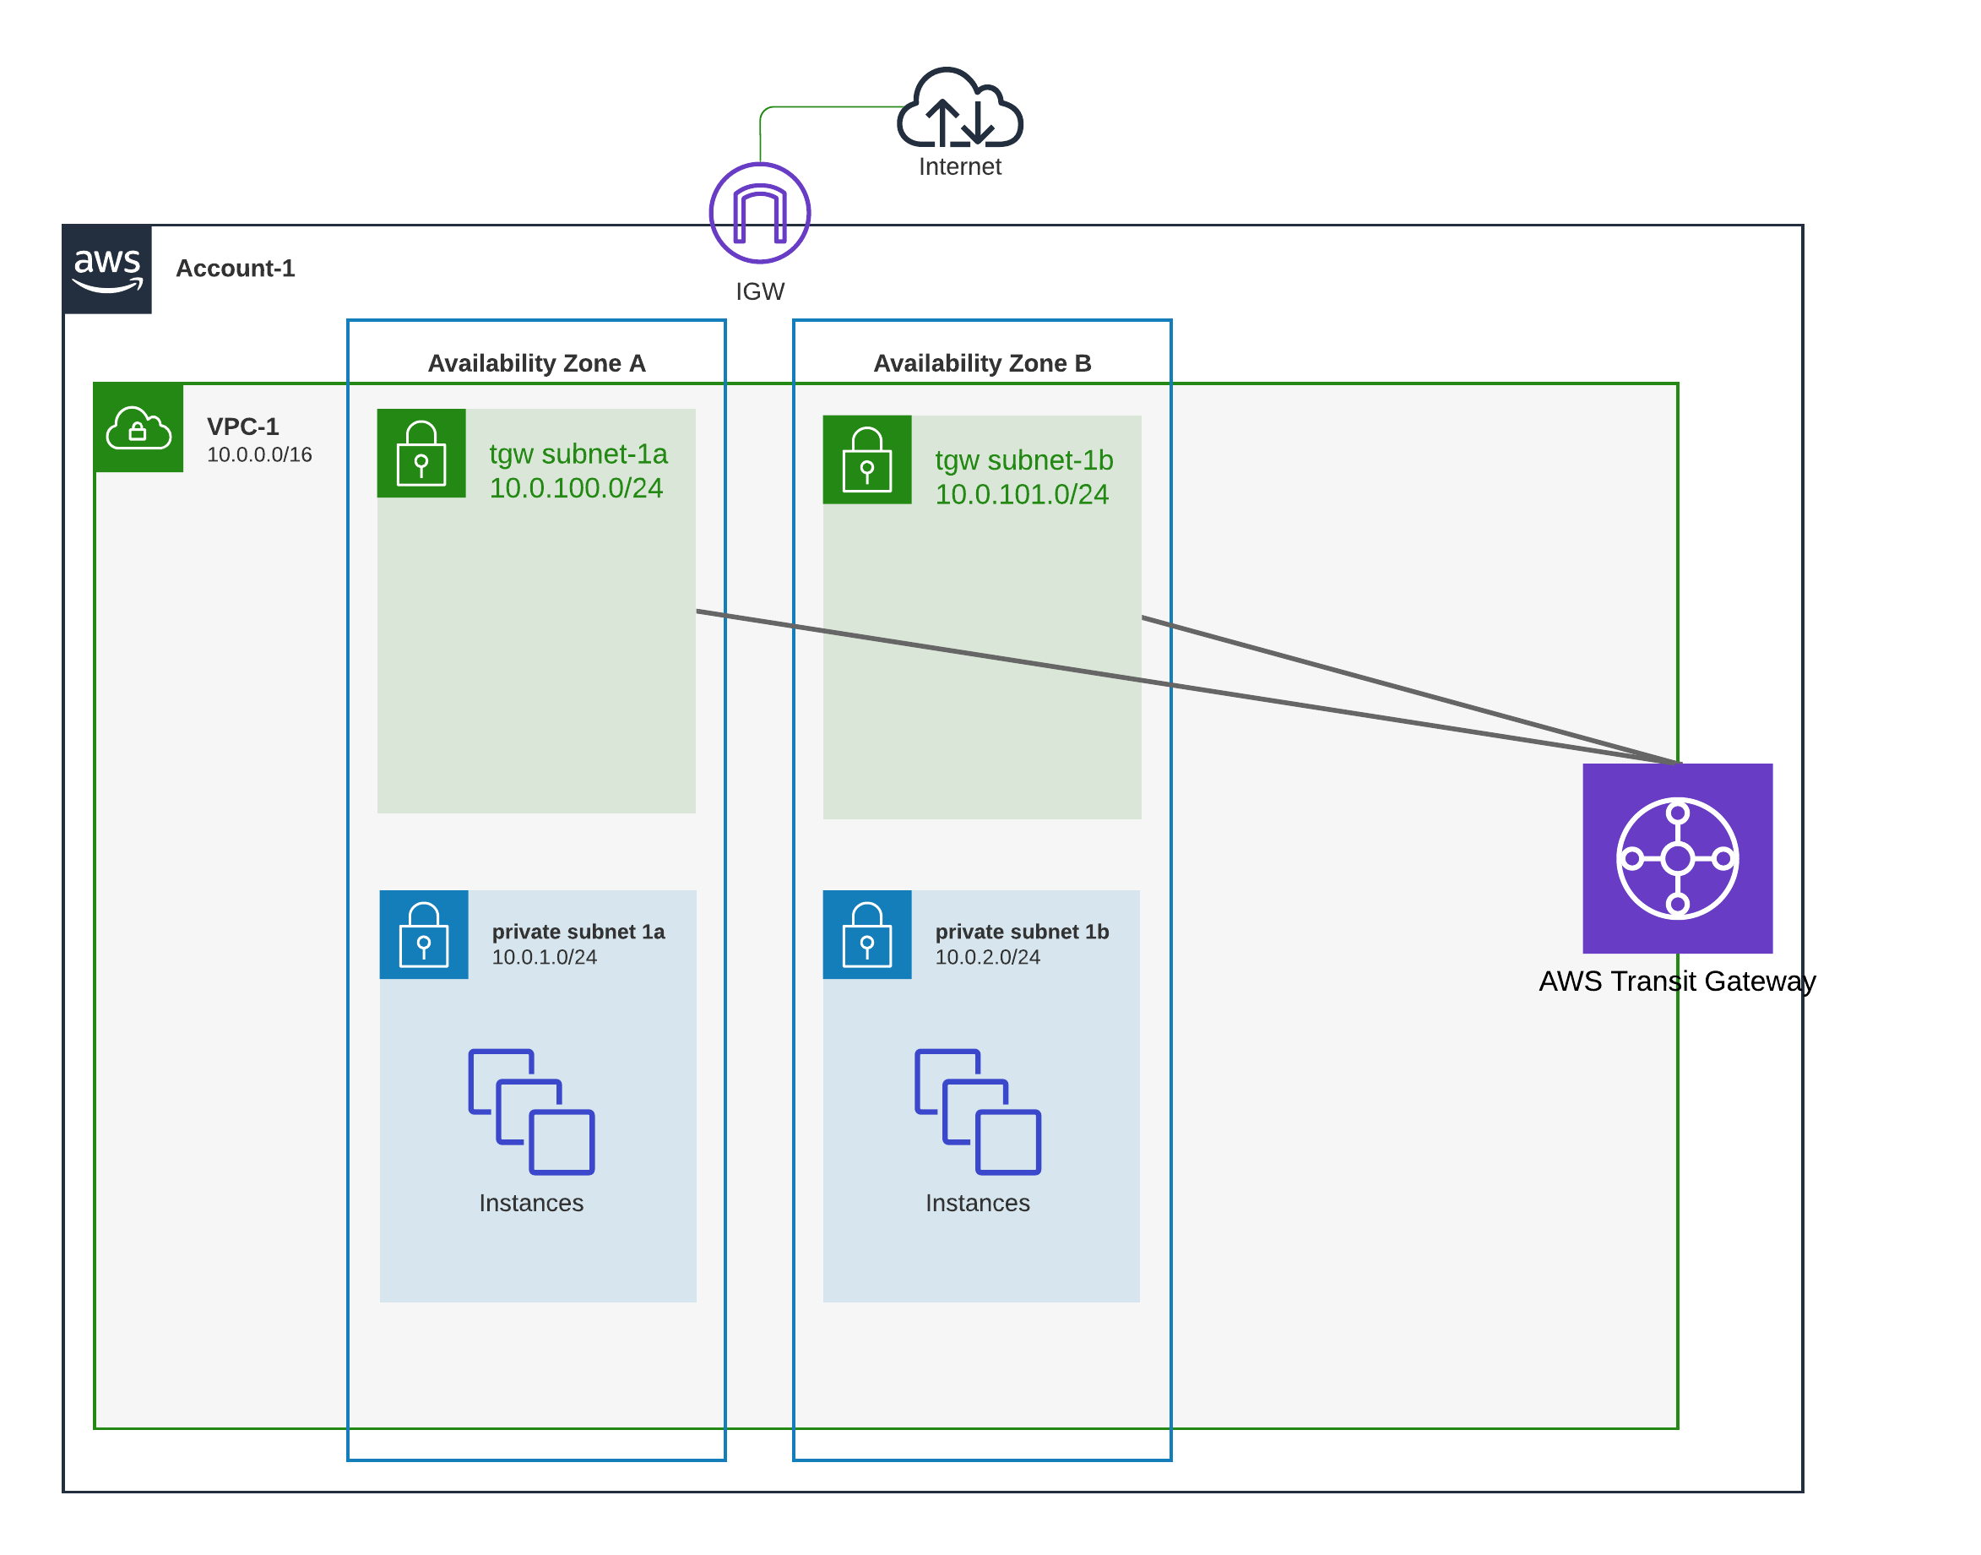Click the tgw subnet-1b lock icon

[867, 459]
